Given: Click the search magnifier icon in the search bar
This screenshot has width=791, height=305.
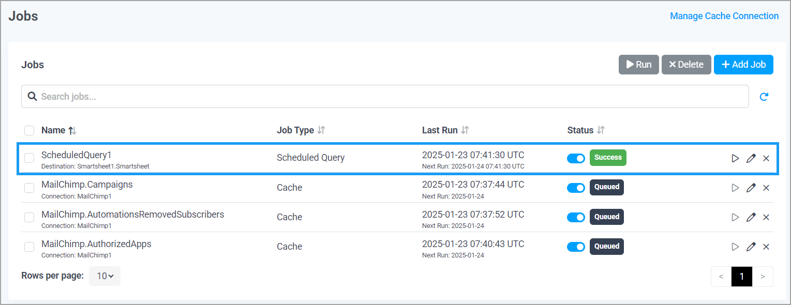Looking at the screenshot, I should point(32,96).
